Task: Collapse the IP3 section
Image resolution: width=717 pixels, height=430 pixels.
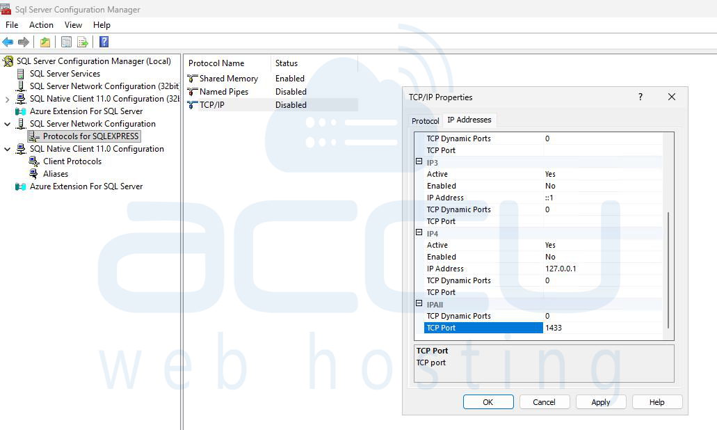Action: (x=419, y=162)
